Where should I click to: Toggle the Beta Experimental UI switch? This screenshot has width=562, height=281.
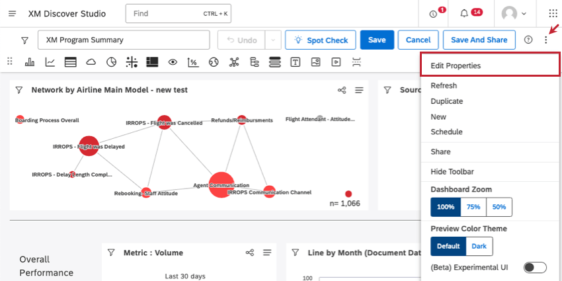[x=535, y=267]
